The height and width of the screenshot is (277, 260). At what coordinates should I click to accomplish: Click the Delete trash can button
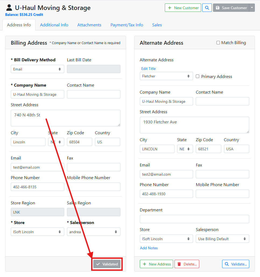point(187,264)
